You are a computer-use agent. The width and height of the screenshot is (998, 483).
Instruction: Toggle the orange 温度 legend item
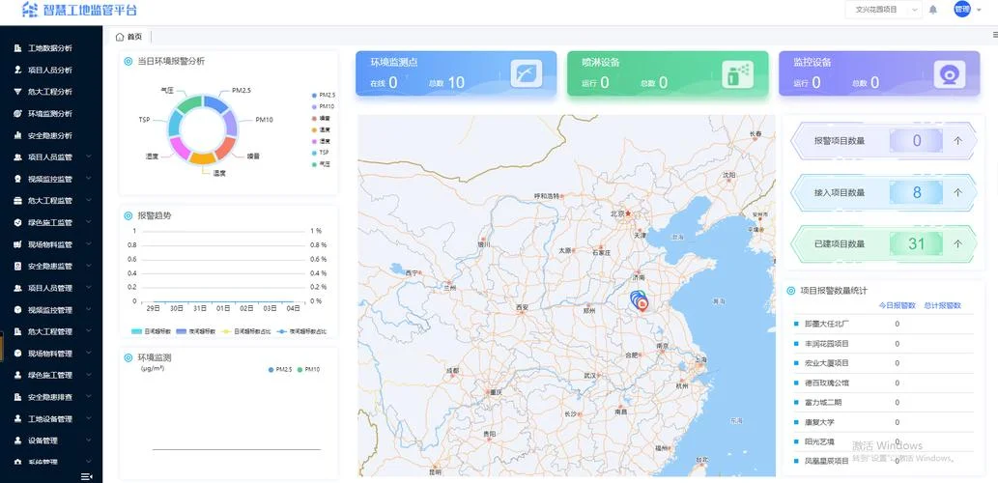click(322, 129)
